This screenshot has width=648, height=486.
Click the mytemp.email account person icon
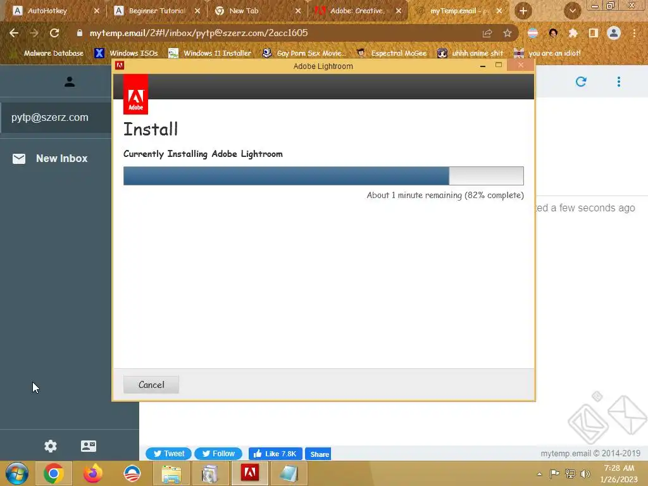click(x=70, y=82)
